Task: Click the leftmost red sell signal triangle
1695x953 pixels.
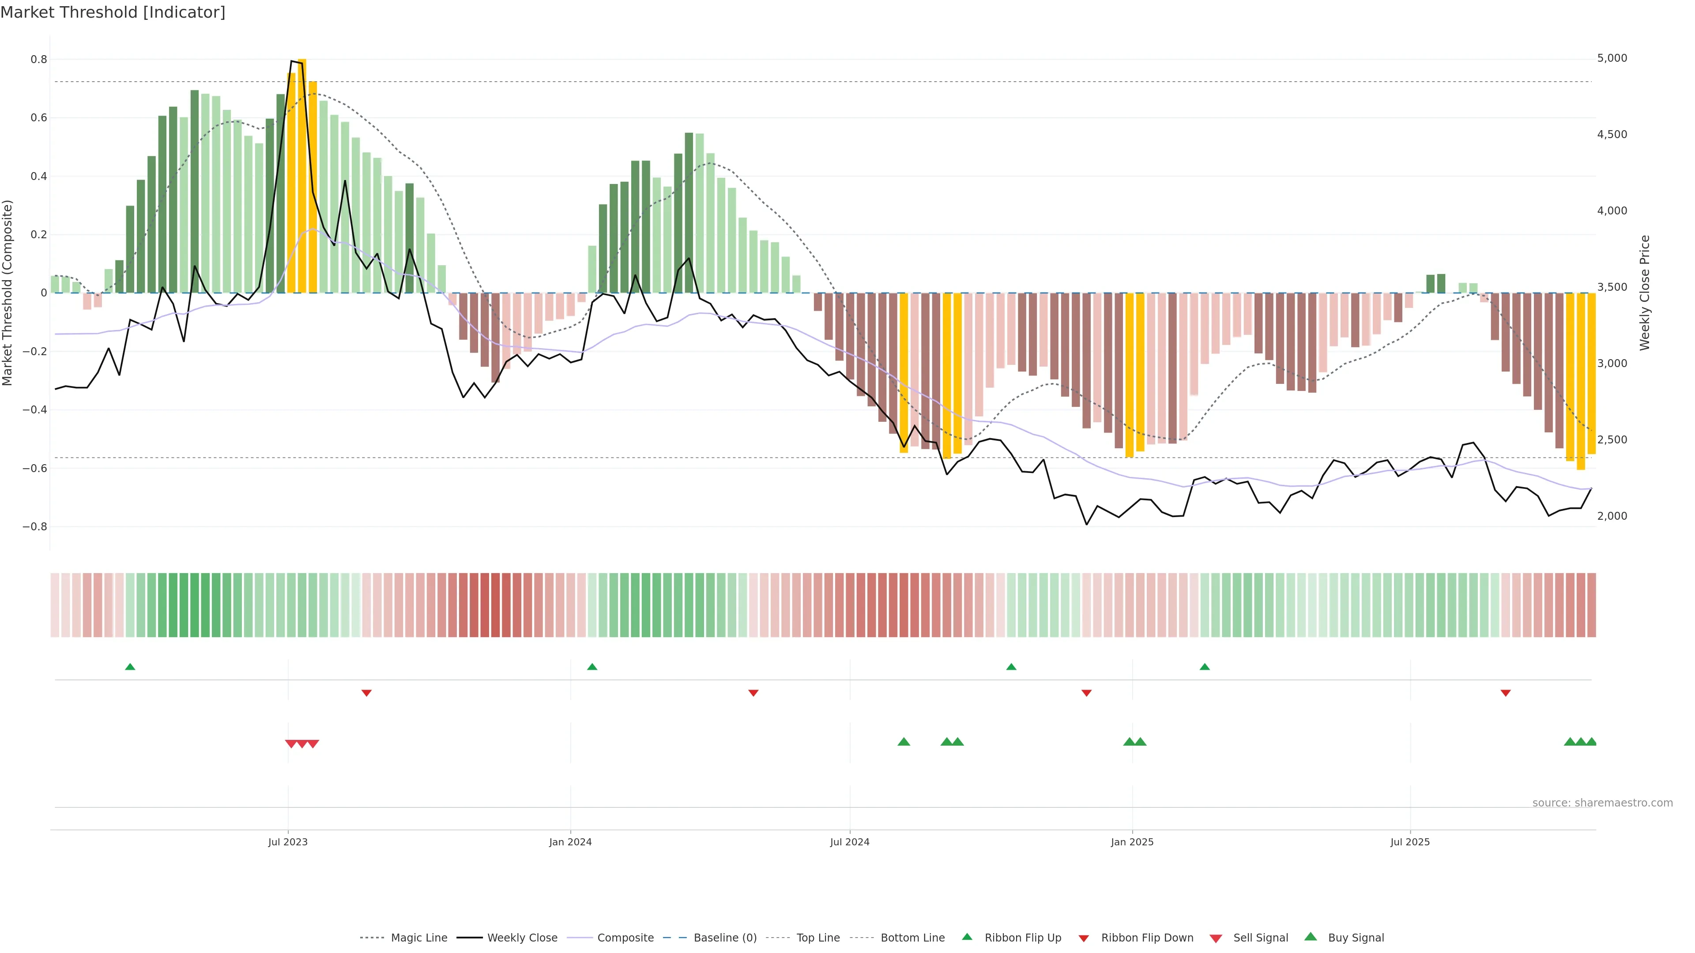Action: [x=291, y=744]
